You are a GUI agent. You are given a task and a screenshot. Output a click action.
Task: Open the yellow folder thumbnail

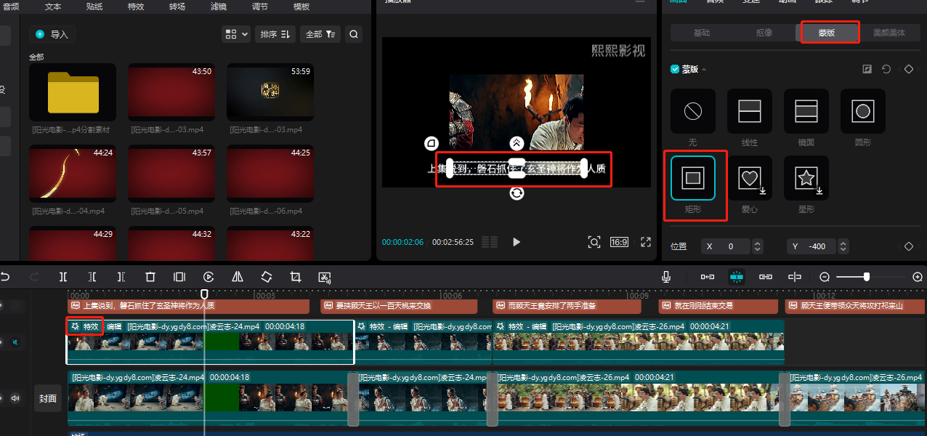coord(73,92)
